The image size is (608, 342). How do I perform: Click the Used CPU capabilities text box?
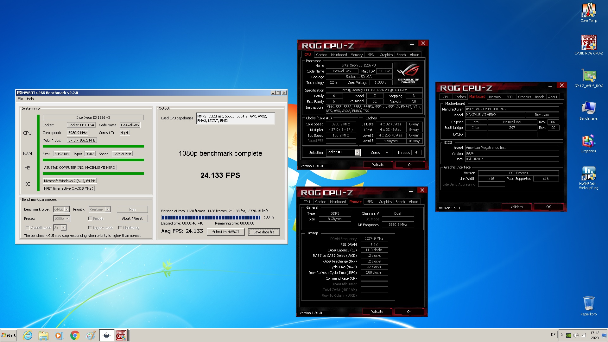pos(235,118)
